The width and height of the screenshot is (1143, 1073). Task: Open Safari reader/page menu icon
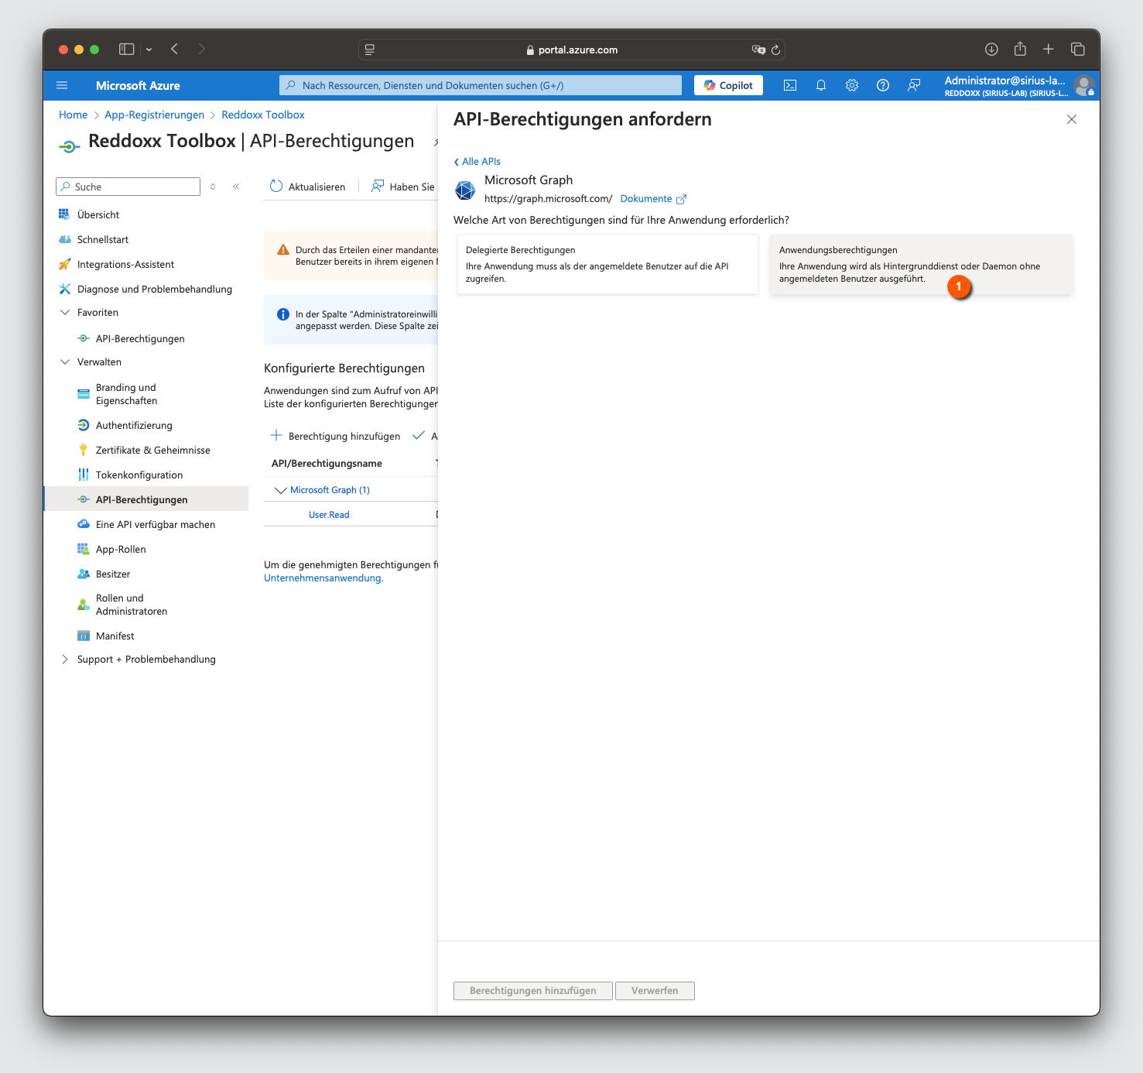(370, 50)
